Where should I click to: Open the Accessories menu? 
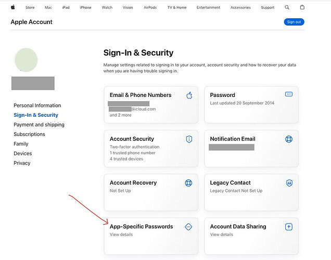click(240, 7)
